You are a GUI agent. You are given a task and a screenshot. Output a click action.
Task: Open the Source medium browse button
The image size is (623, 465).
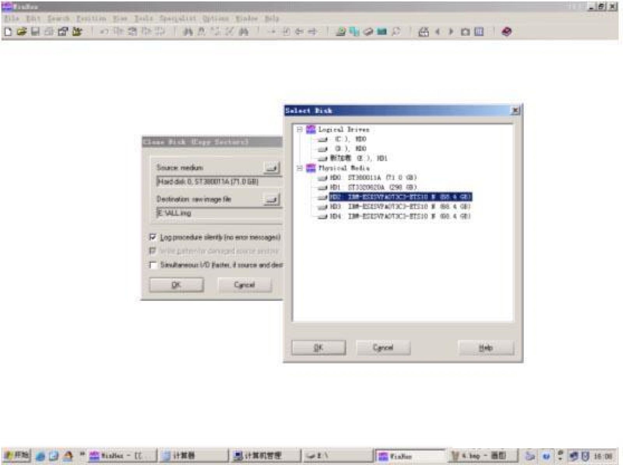(271, 168)
